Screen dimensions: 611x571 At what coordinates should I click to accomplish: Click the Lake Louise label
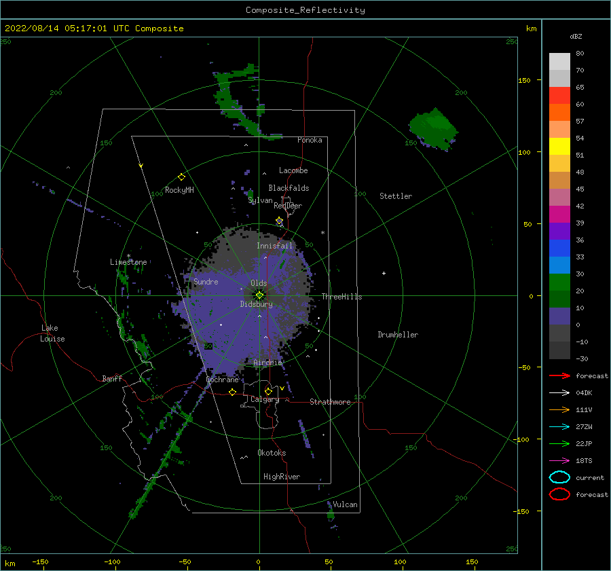coord(52,333)
